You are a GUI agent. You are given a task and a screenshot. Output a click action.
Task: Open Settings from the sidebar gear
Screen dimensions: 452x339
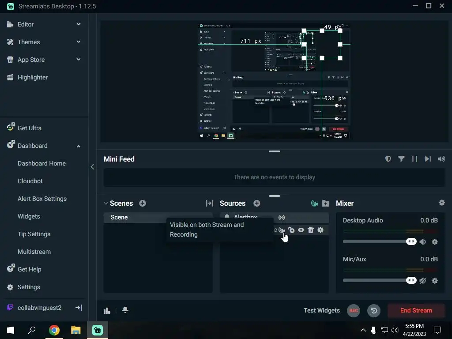29,287
